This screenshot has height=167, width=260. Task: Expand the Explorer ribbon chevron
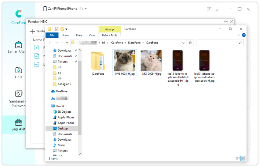pos(238,35)
